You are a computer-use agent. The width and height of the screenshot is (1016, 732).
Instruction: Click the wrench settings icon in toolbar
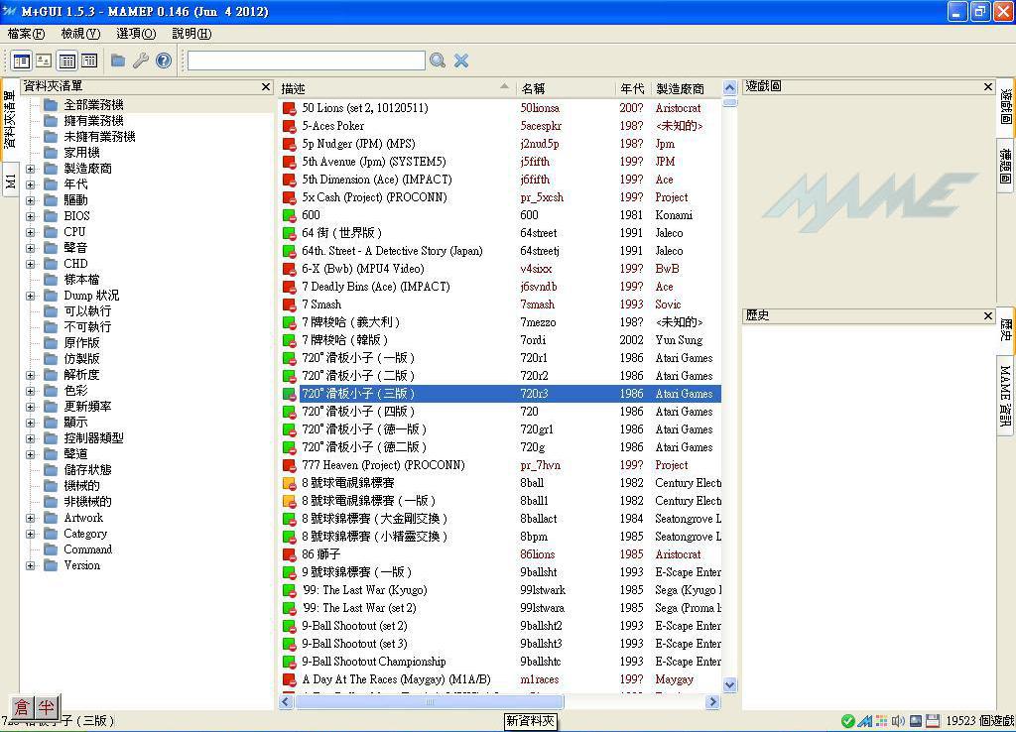click(141, 61)
